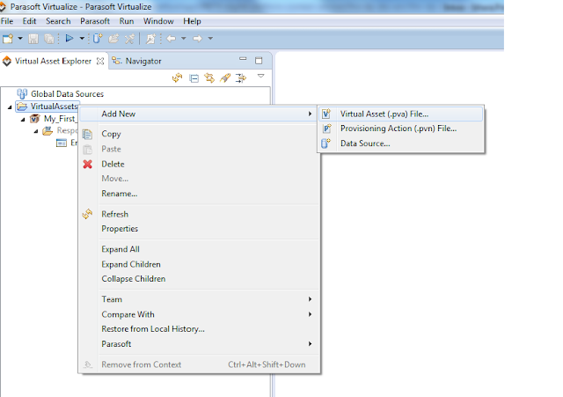Open the explorer View Menu triangle

[261, 76]
